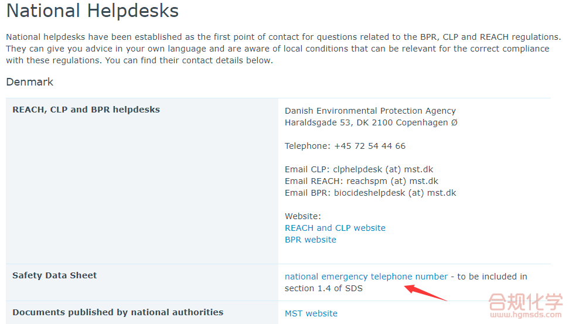
Task: Click the Safety Data Sheet row label
Action: [54, 275]
